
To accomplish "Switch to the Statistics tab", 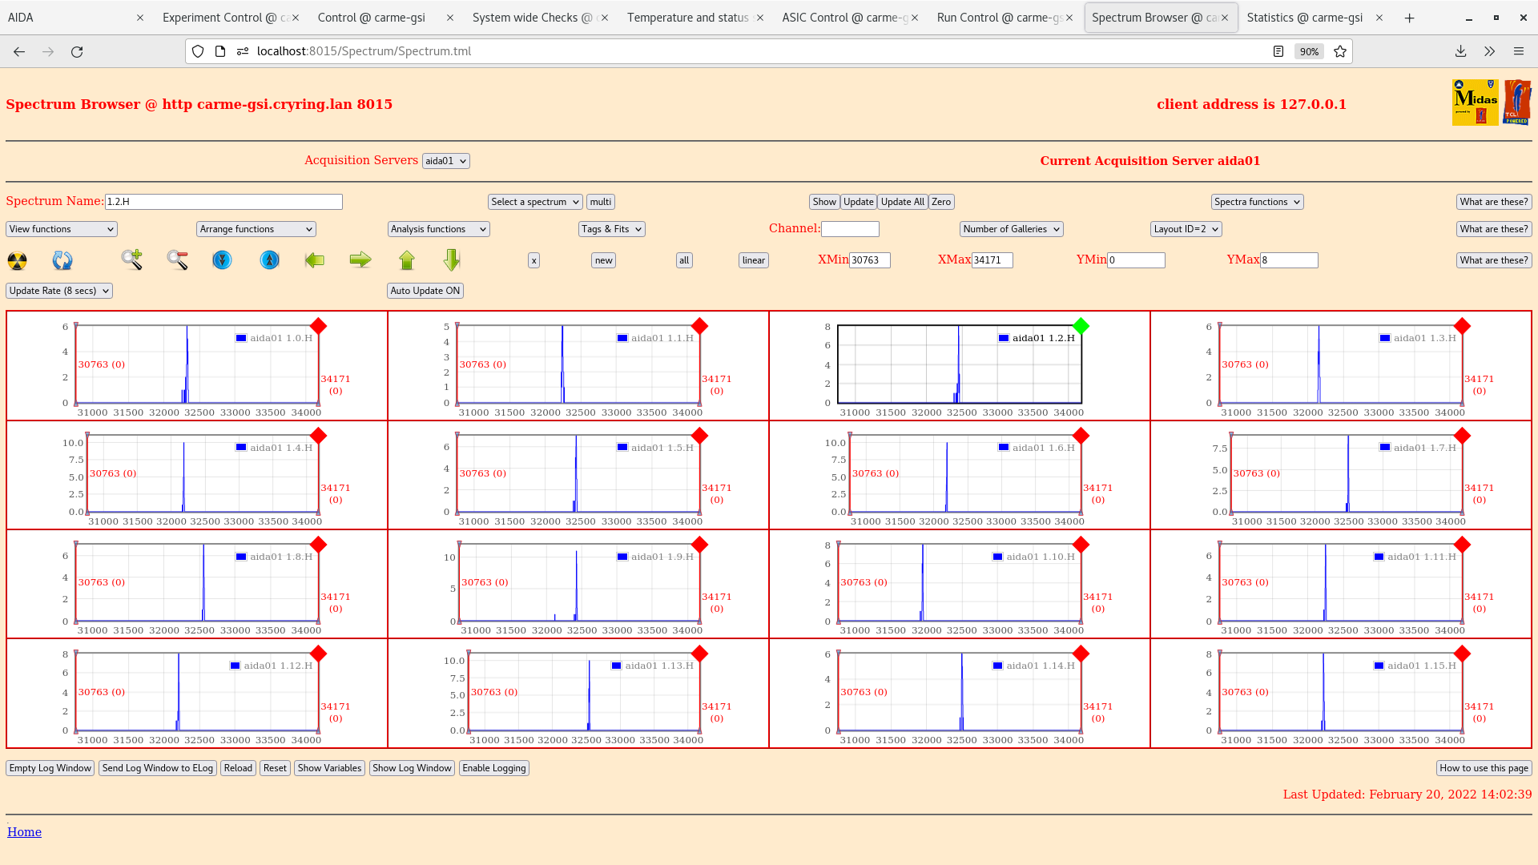I will click(1304, 17).
